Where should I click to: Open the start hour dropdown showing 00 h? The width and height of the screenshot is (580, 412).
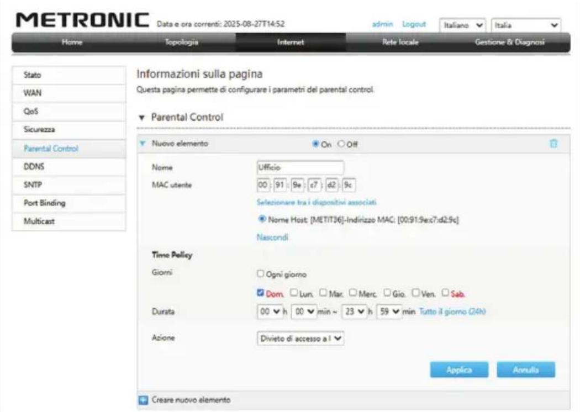270,311
